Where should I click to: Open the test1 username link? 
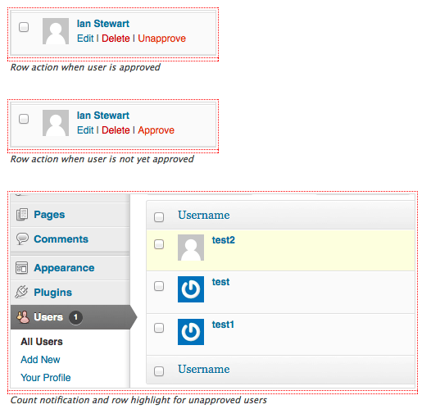coord(223,325)
